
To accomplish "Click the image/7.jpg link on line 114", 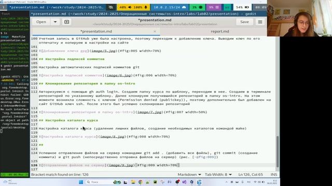I will point(149,112).
